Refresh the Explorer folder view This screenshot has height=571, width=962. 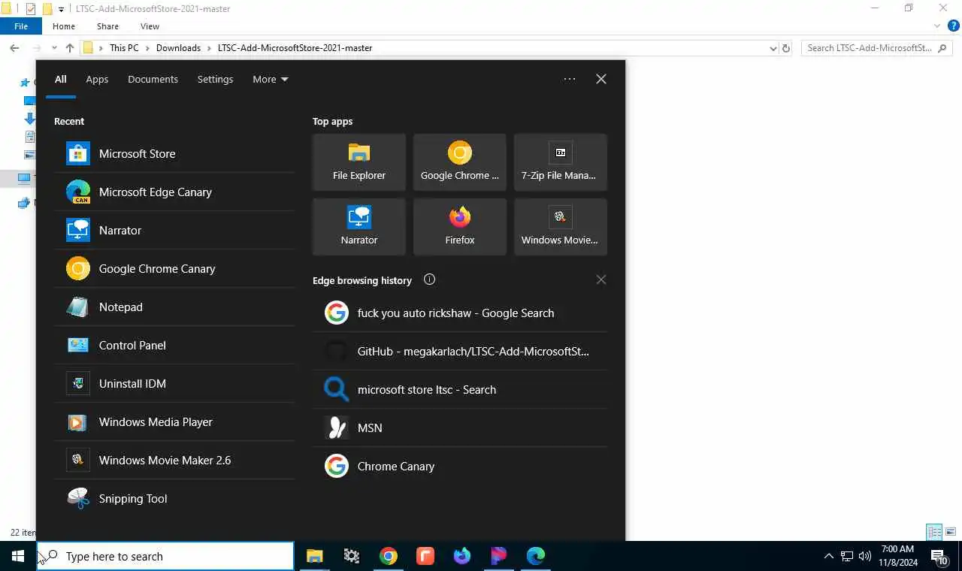point(786,48)
